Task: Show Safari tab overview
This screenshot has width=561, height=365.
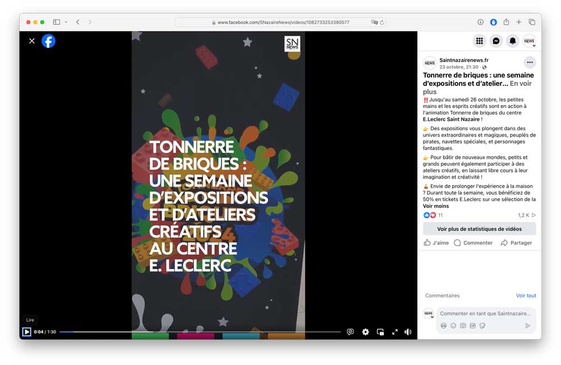Action: pos(532,22)
